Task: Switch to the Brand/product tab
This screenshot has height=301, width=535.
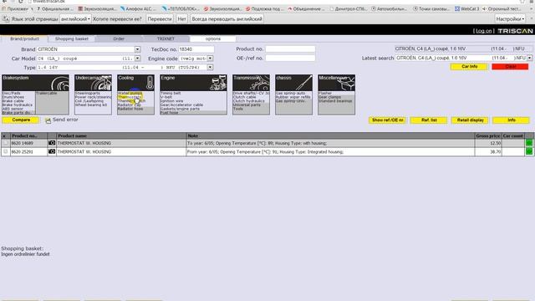Action: [x=24, y=39]
